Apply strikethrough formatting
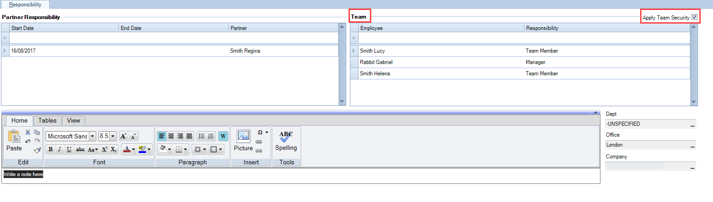Viewport: 713px width, 202px height. point(80,149)
